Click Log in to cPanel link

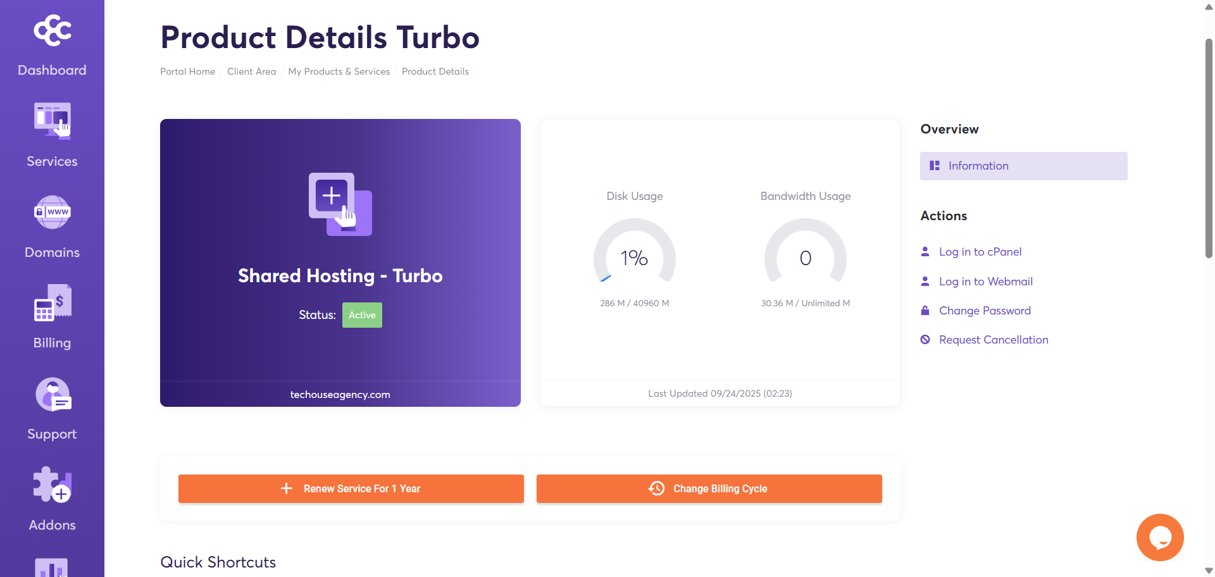(980, 252)
